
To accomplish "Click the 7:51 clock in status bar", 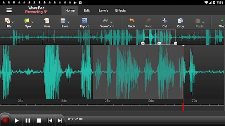I will [220, 3].
